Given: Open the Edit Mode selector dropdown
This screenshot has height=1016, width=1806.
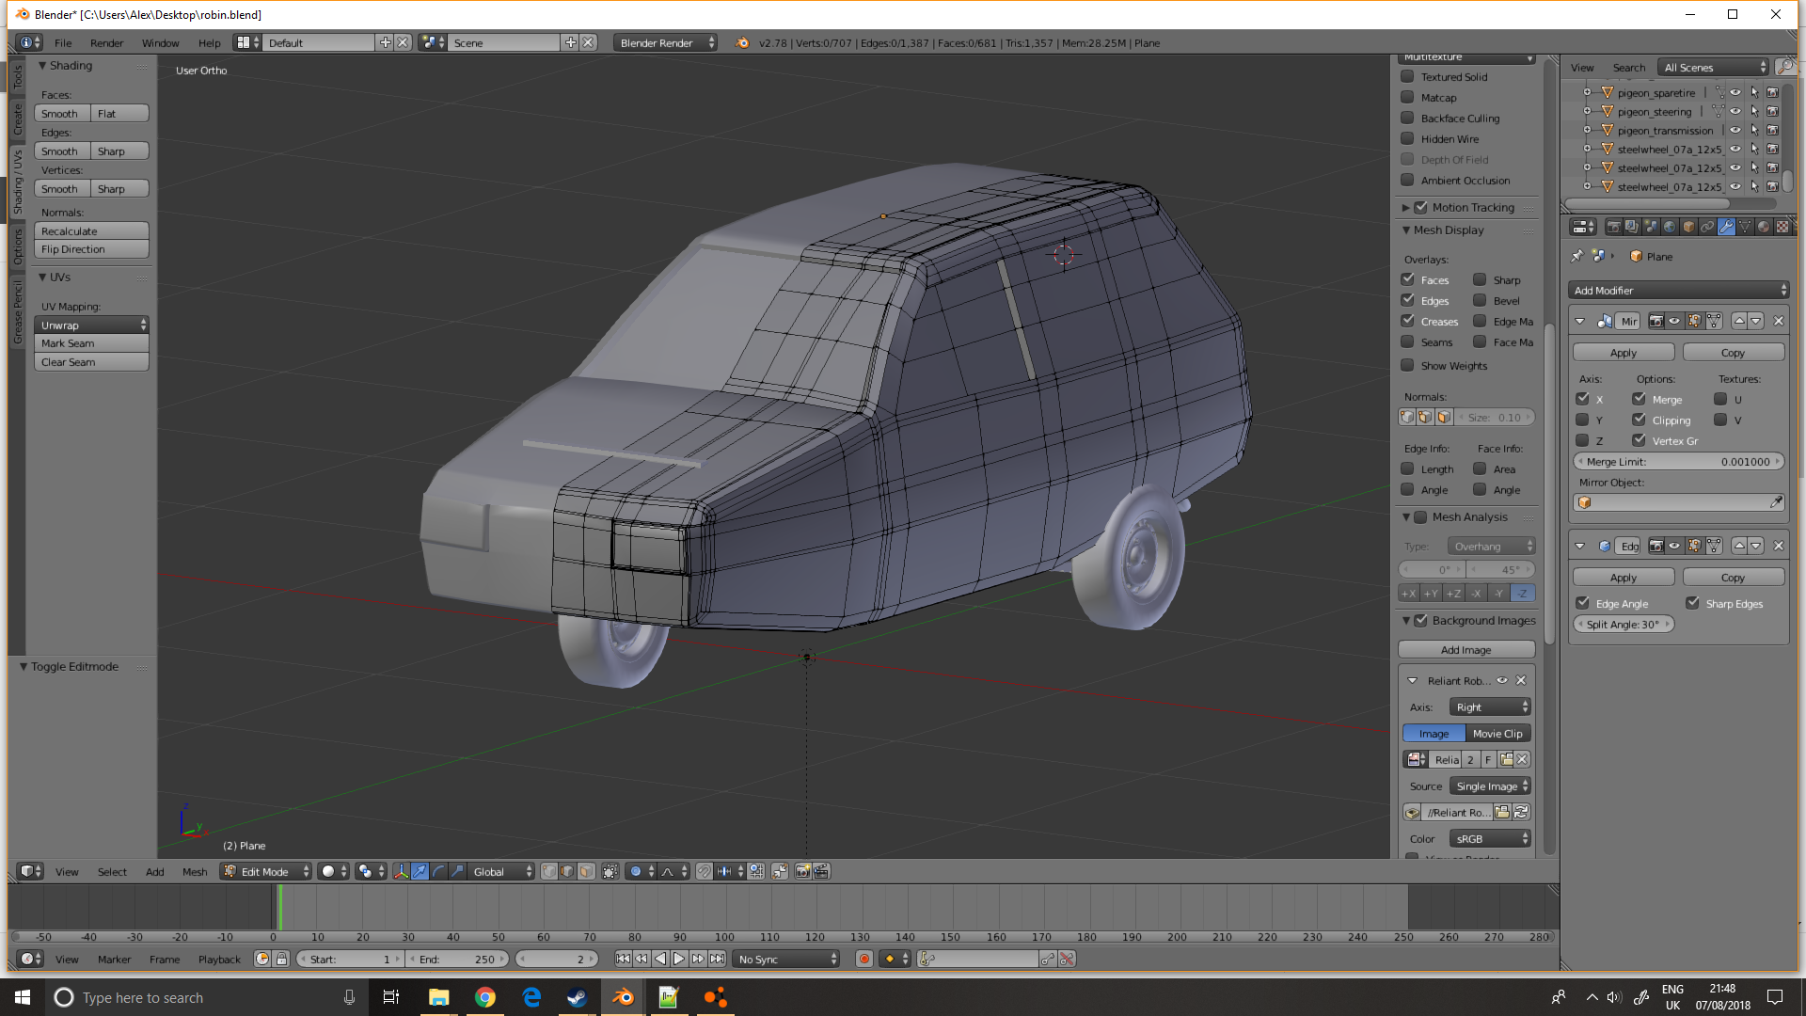Looking at the screenshot, I should coord(266,871).
